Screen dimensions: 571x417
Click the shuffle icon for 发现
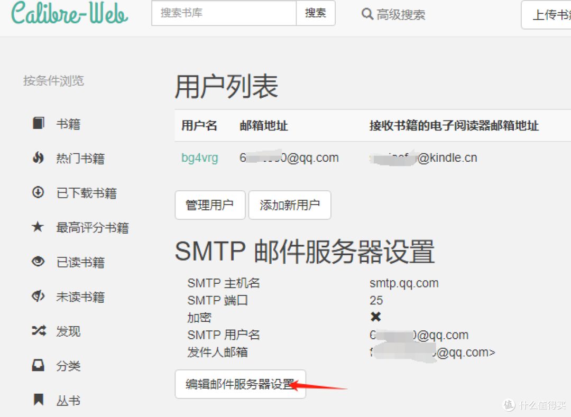(39, 330)
